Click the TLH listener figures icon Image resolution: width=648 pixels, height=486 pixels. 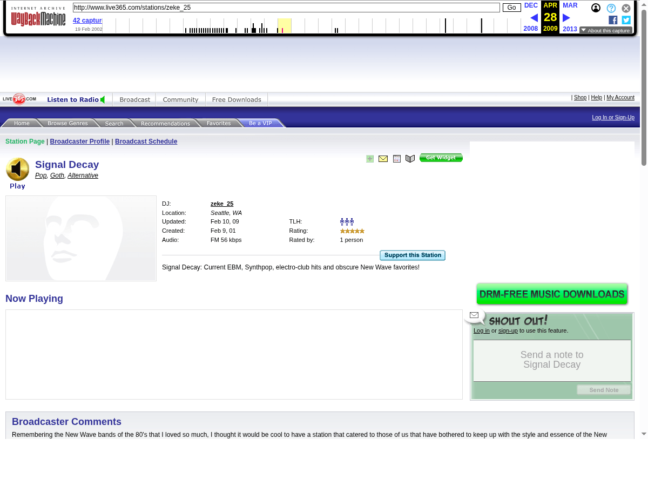pos(347,221)
